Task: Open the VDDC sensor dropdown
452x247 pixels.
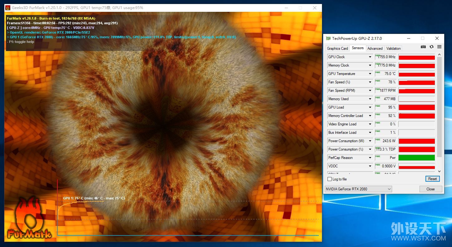Action: click(x=370, y=166)
